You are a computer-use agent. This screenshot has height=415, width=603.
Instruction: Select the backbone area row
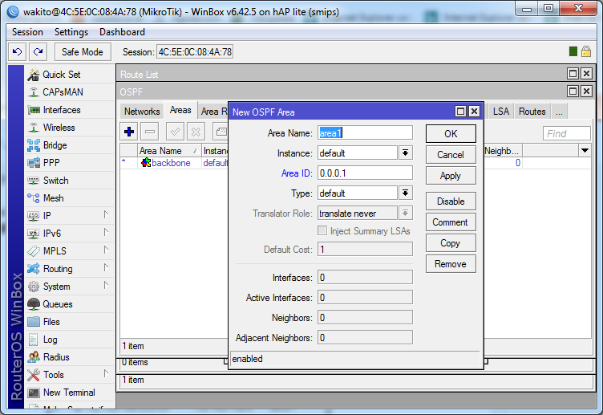click(174, 163)
